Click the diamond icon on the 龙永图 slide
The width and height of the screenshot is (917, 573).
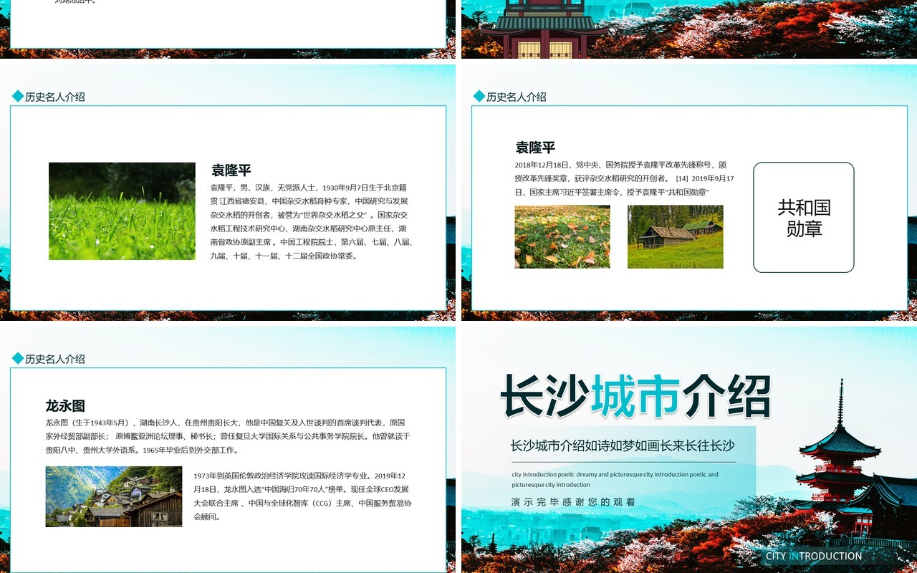click(x=18, y=358)
